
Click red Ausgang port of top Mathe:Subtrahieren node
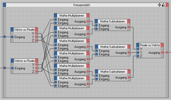(128, 27)
